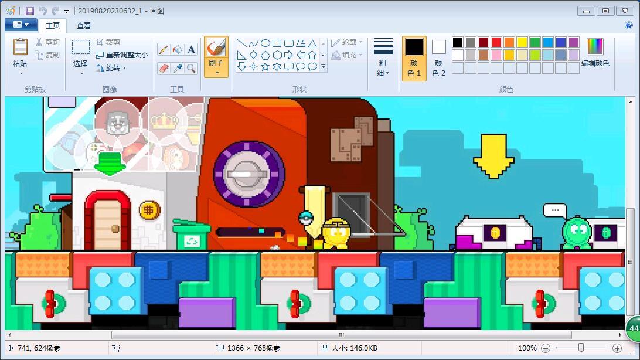Activate the 选择 selection rectangle tool

(80, 47)
